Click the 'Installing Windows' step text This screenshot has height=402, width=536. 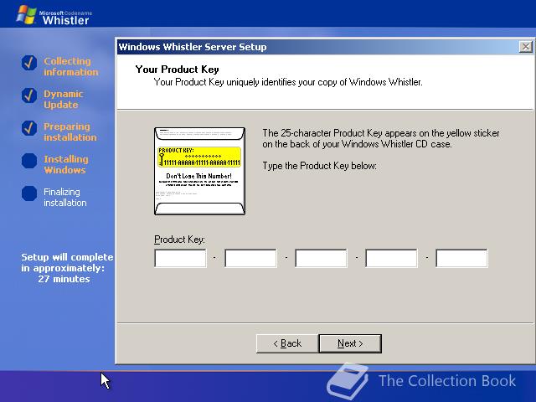point(66,164)
